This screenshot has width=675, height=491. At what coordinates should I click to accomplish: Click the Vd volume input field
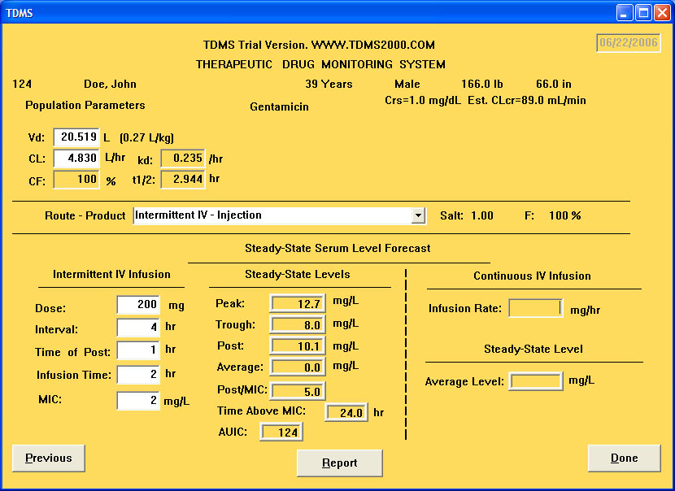76,137
